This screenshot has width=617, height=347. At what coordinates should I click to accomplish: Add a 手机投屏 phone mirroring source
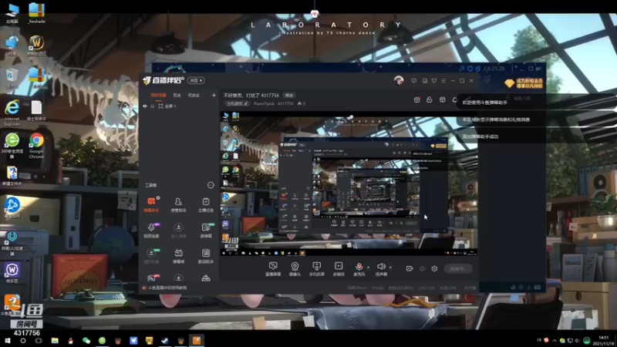(316, 268)
